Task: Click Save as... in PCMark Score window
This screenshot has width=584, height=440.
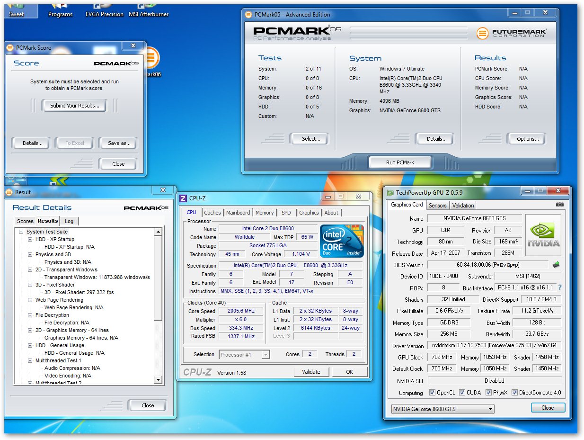Action: tap(119, 143)
